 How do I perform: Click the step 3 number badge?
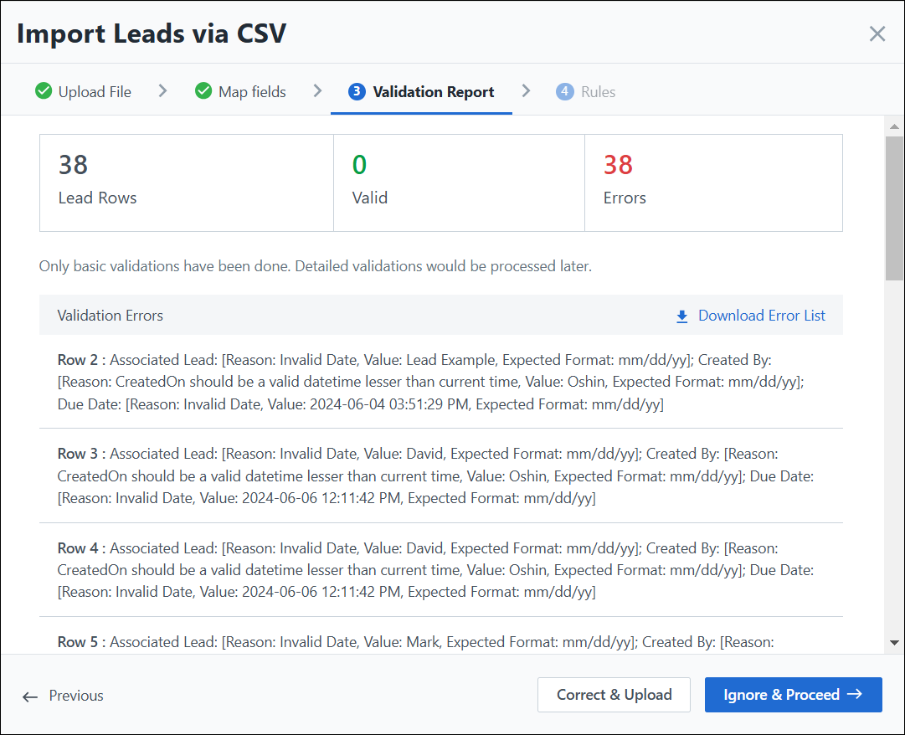(357, 91)
